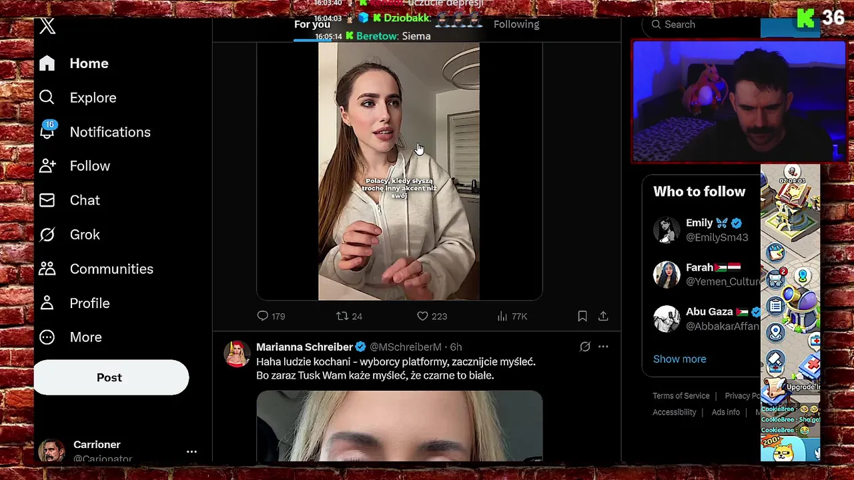Click reply icon showing 179
854x480 pixels.
(x=263, y=316)
